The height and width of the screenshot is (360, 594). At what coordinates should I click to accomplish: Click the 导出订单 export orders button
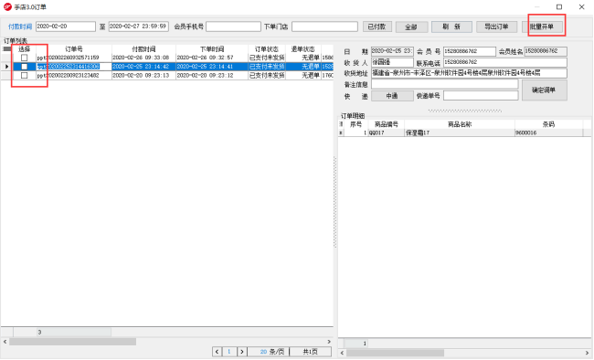(496, 26)
